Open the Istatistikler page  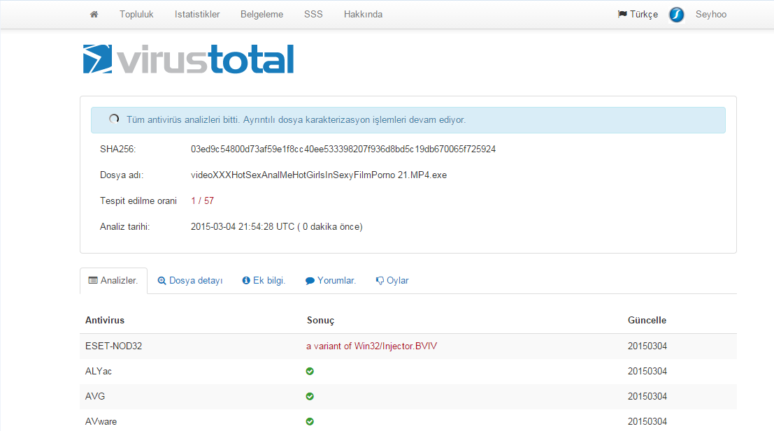[x=197, y=14]
